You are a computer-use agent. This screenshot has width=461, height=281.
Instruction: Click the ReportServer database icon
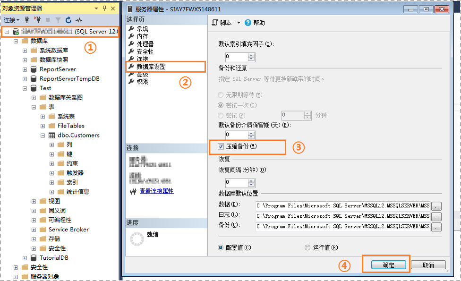(x=34, y=69)
